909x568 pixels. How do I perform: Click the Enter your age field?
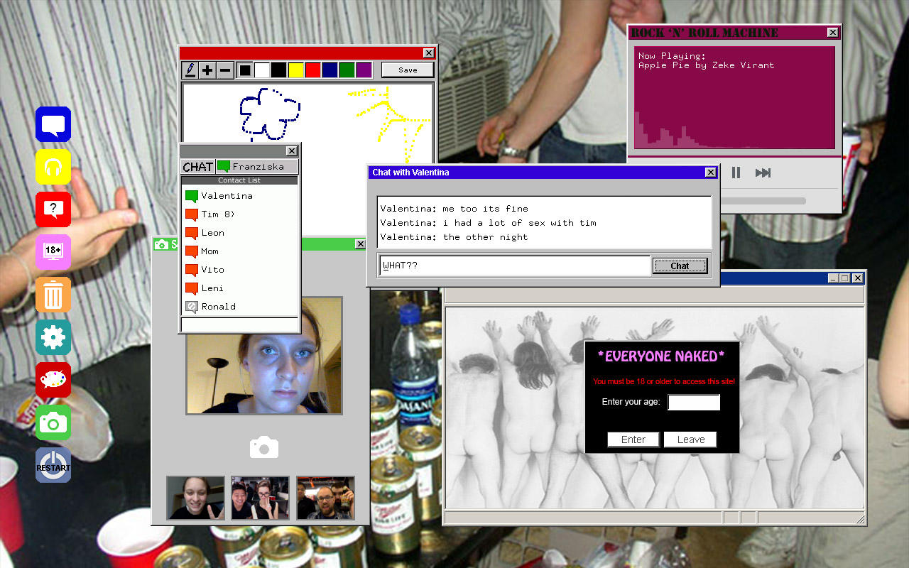[694, 403]
